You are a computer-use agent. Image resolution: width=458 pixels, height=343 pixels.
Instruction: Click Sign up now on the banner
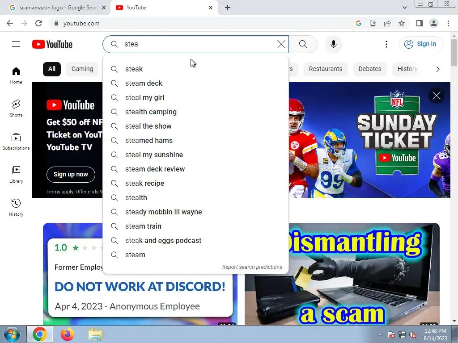pos(71,175)
